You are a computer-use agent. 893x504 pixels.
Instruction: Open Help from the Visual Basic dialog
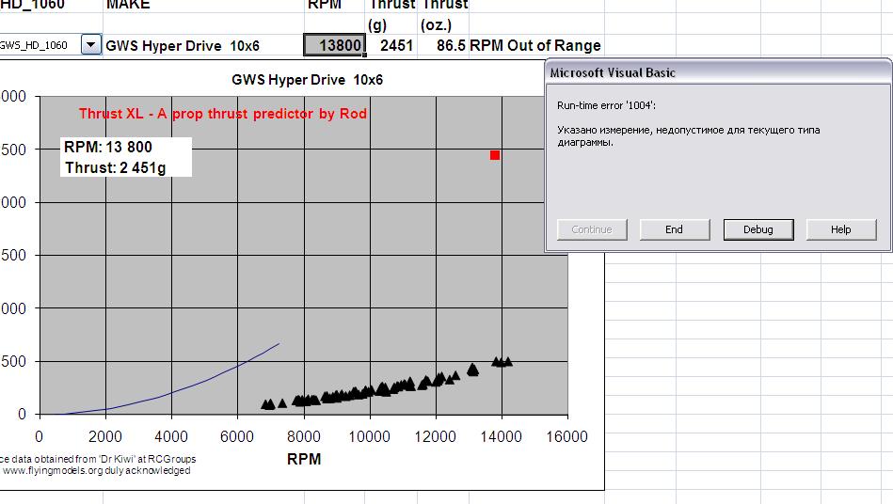pyautogui.click(x=841, y=229)
